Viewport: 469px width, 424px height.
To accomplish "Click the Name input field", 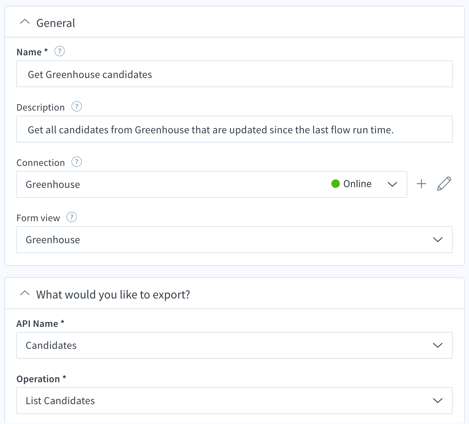I will coord(235,74).
